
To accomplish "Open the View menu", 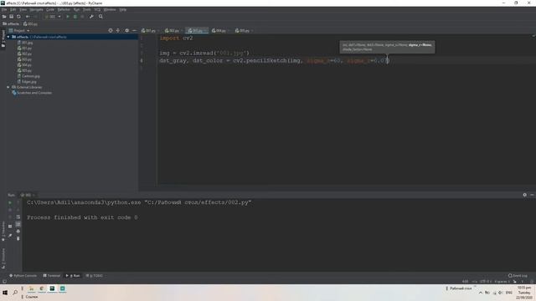I will point(23,9).
